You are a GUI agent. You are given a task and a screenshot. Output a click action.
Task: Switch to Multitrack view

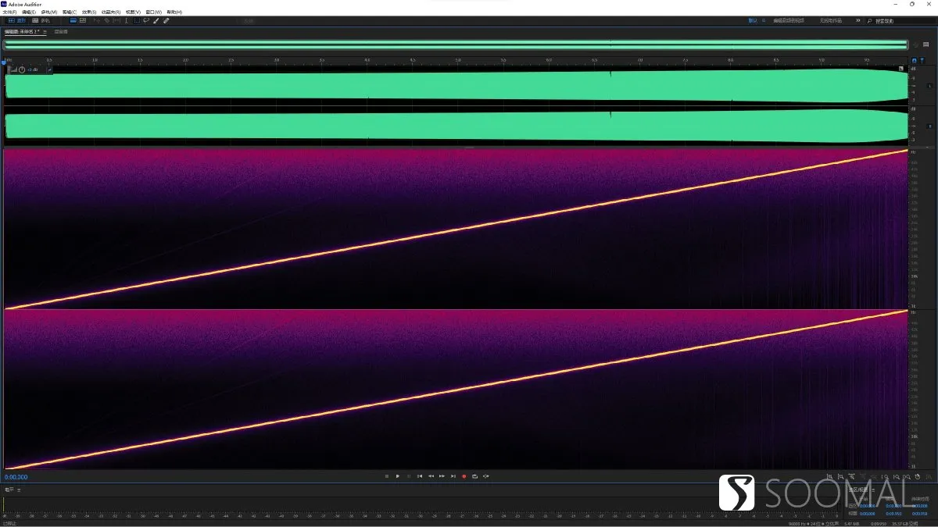(41, 20)
